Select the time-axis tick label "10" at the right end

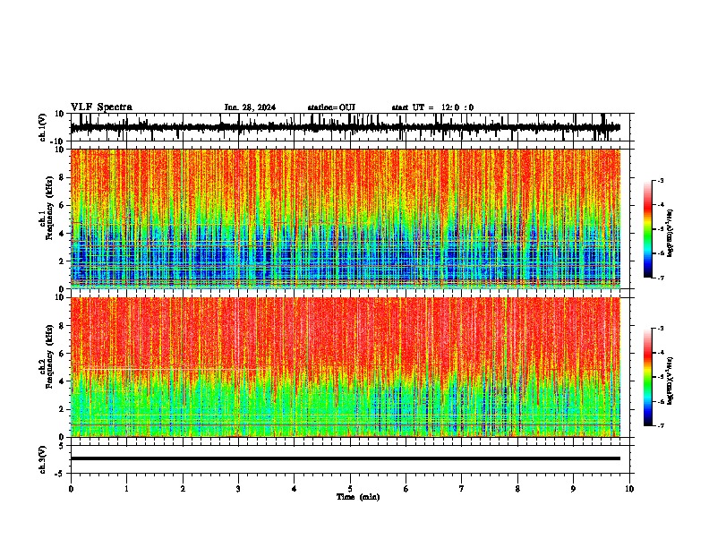click(x=629, y=489)
